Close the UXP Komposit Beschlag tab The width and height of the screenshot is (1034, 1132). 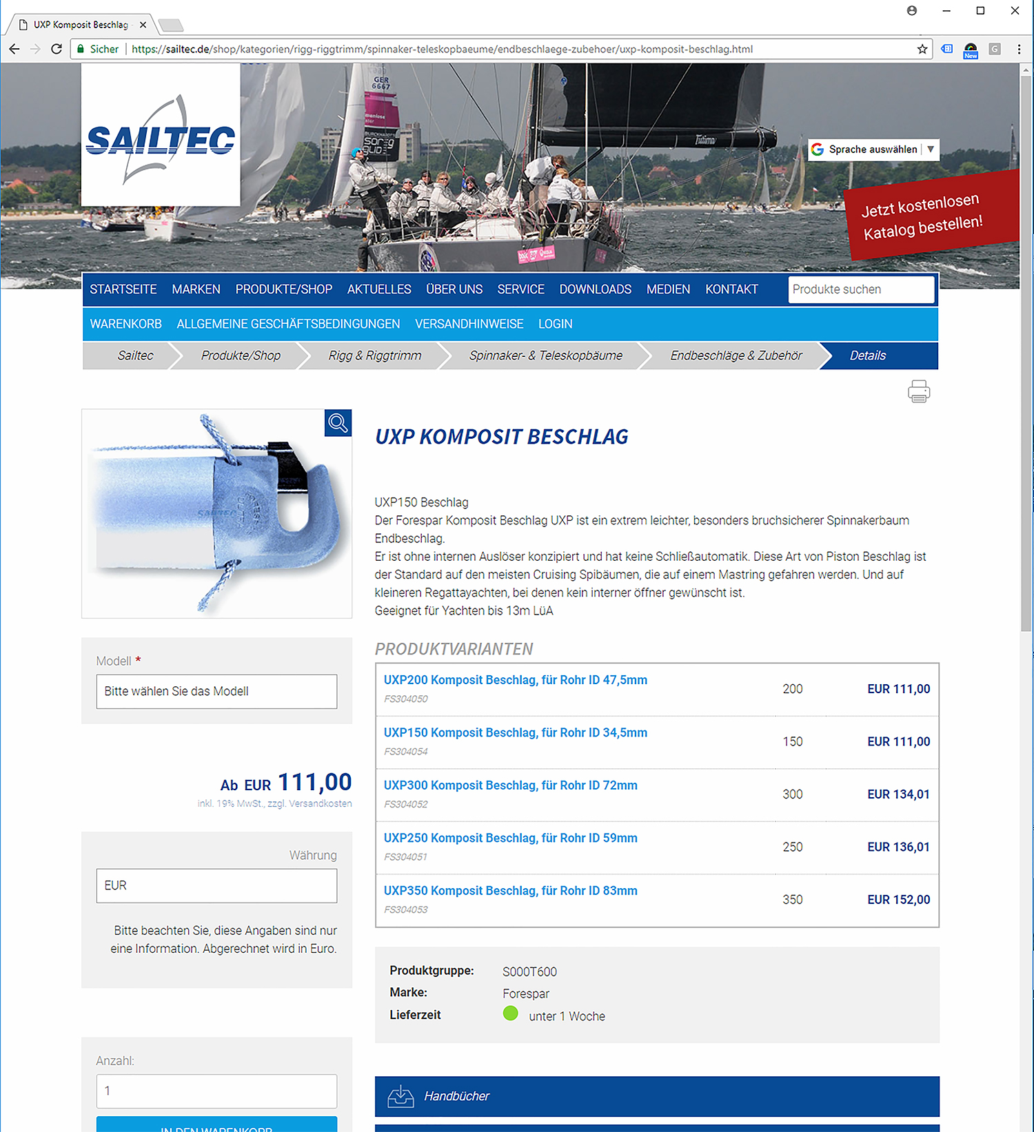click(143, 25)
